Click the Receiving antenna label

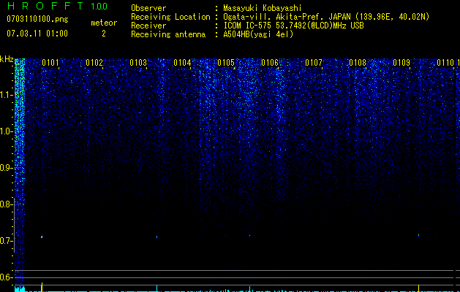168,34
